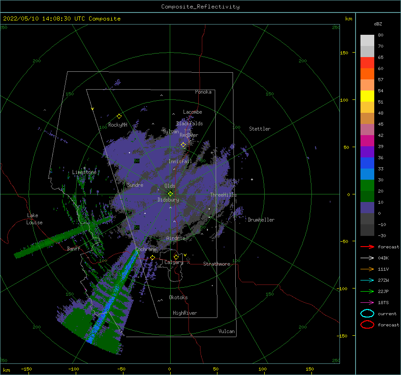
Task: Click the yellow diamond marker near RockyMH
Action: [119, 116]
